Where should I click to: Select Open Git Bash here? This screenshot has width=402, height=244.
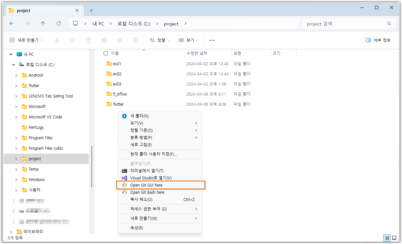[x=160, y=192]
